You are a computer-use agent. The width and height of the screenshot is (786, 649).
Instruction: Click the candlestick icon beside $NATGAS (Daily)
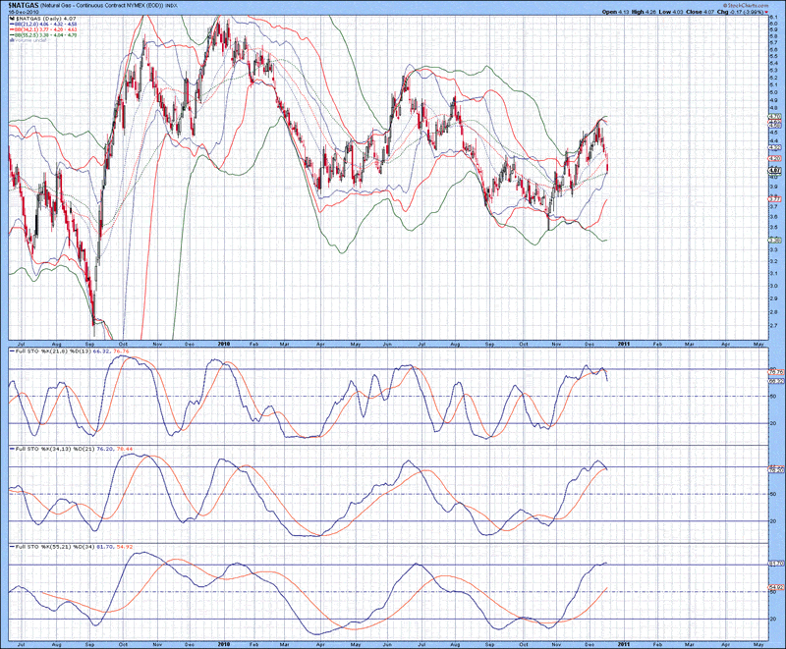[x=11, y=21]
